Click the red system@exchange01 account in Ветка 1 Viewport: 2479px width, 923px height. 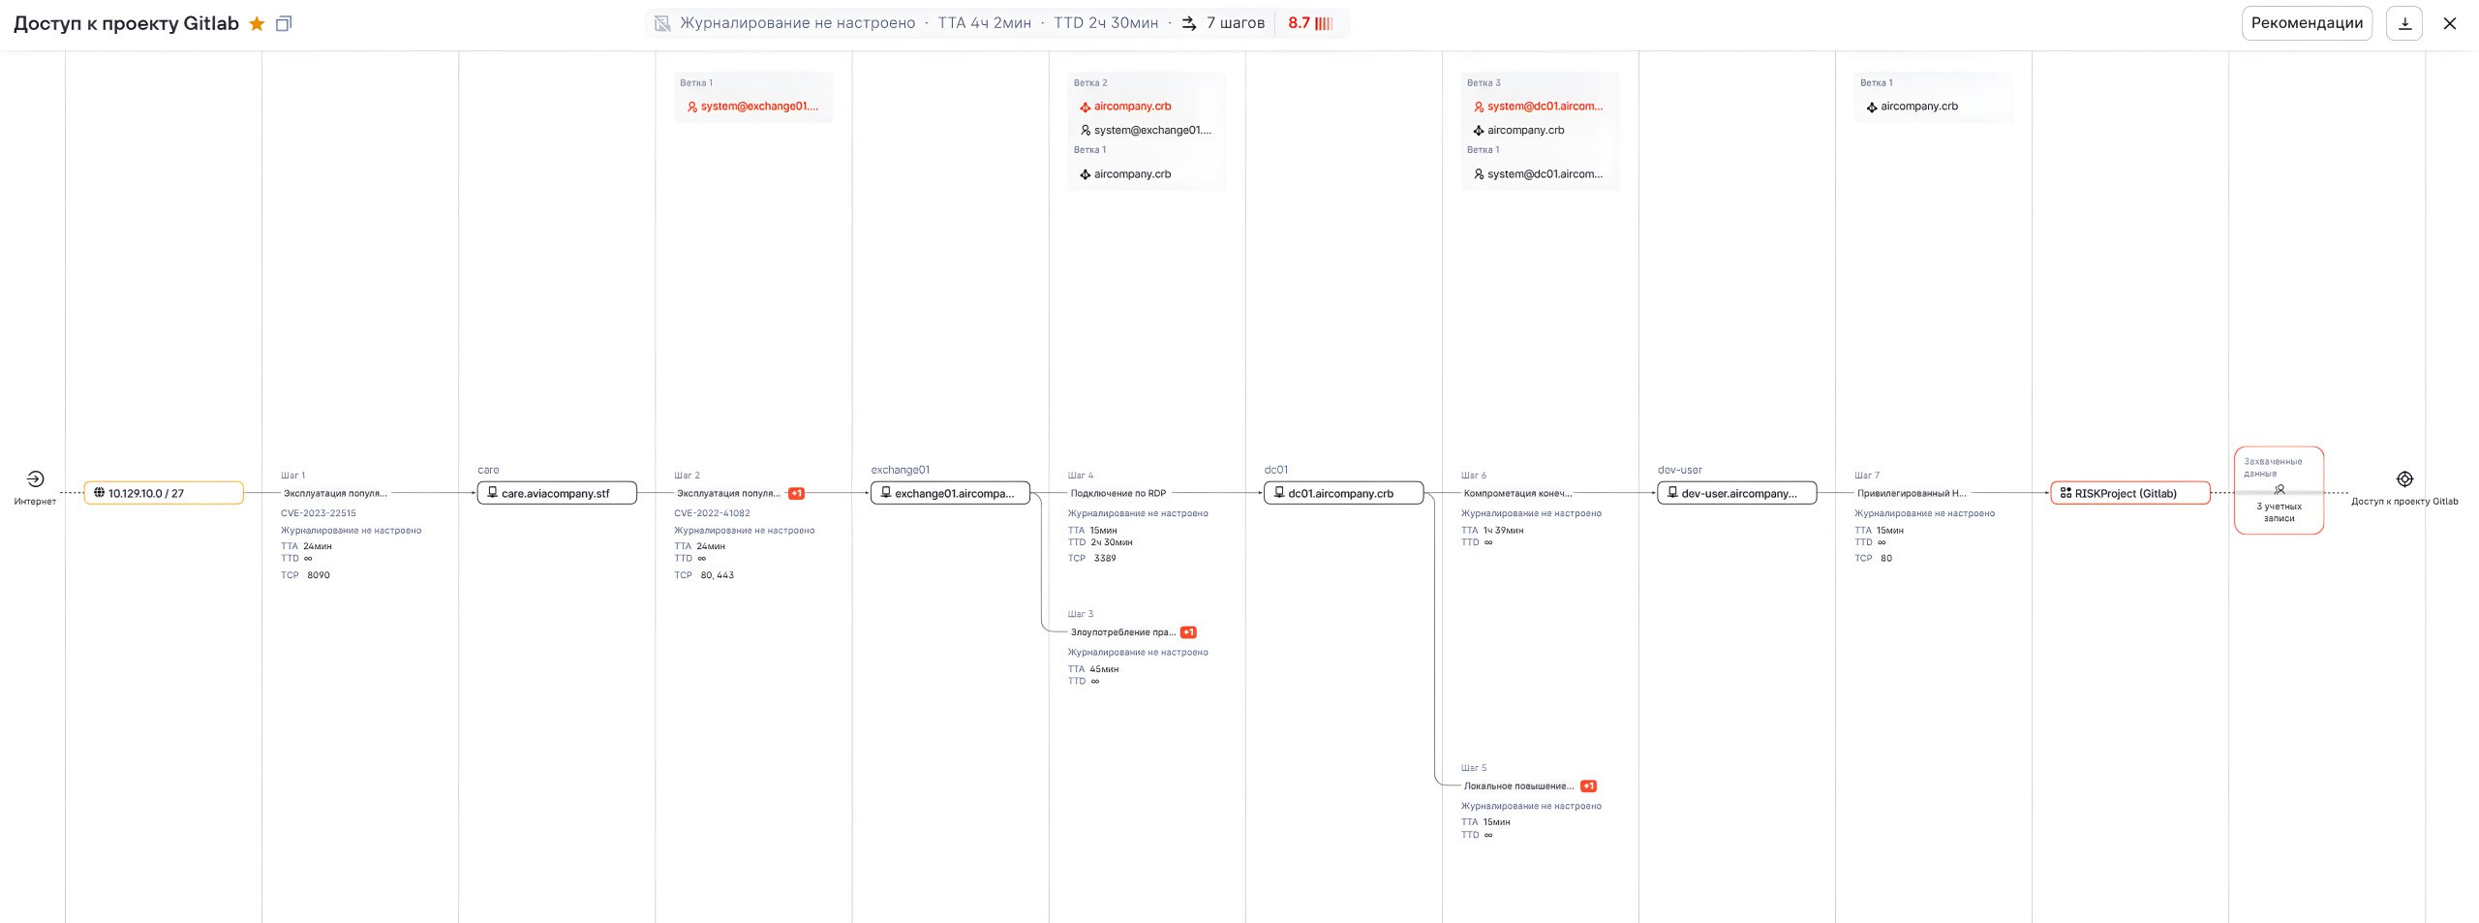[x=758, y=107]
